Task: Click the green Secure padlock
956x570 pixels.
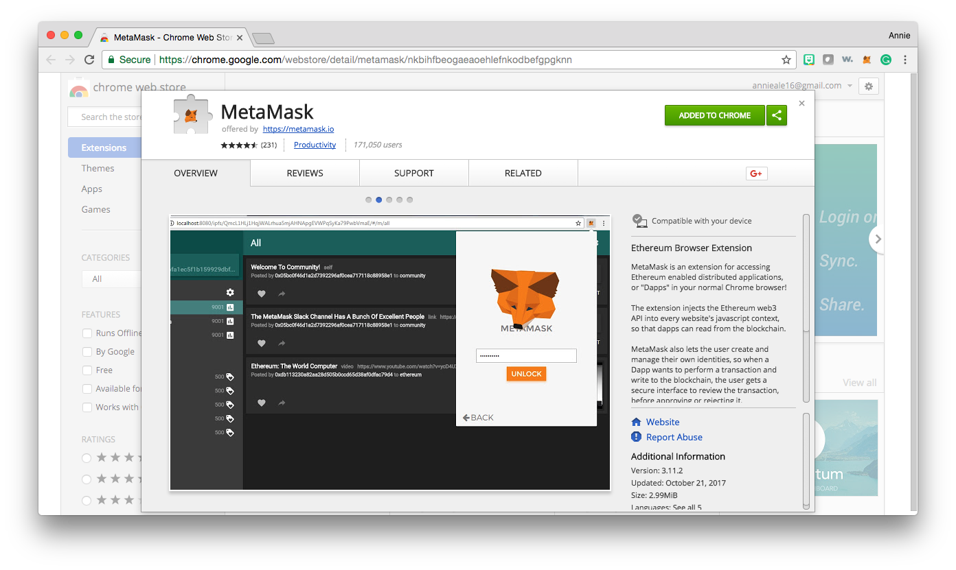Action: click(111, 60)
